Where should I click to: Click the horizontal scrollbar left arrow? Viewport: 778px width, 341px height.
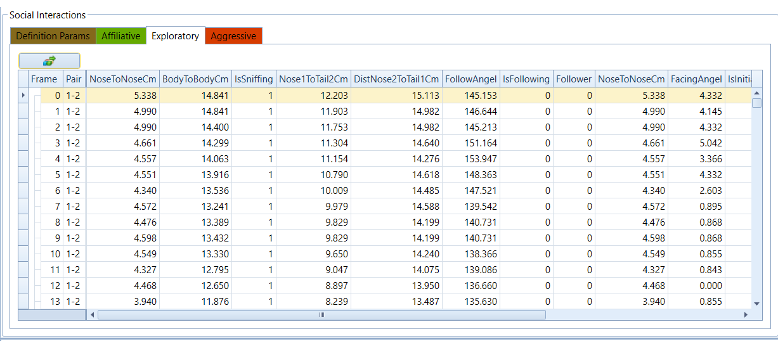point(92,314)
